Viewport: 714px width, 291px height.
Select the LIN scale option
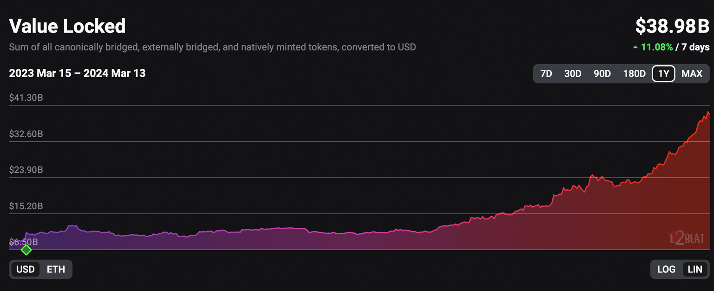(x=695, y=269)
